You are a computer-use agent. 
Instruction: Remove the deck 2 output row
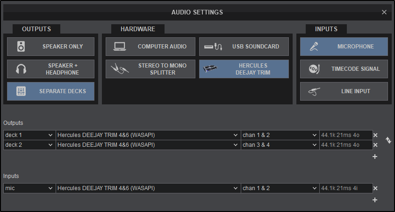(x=375, y=145)
